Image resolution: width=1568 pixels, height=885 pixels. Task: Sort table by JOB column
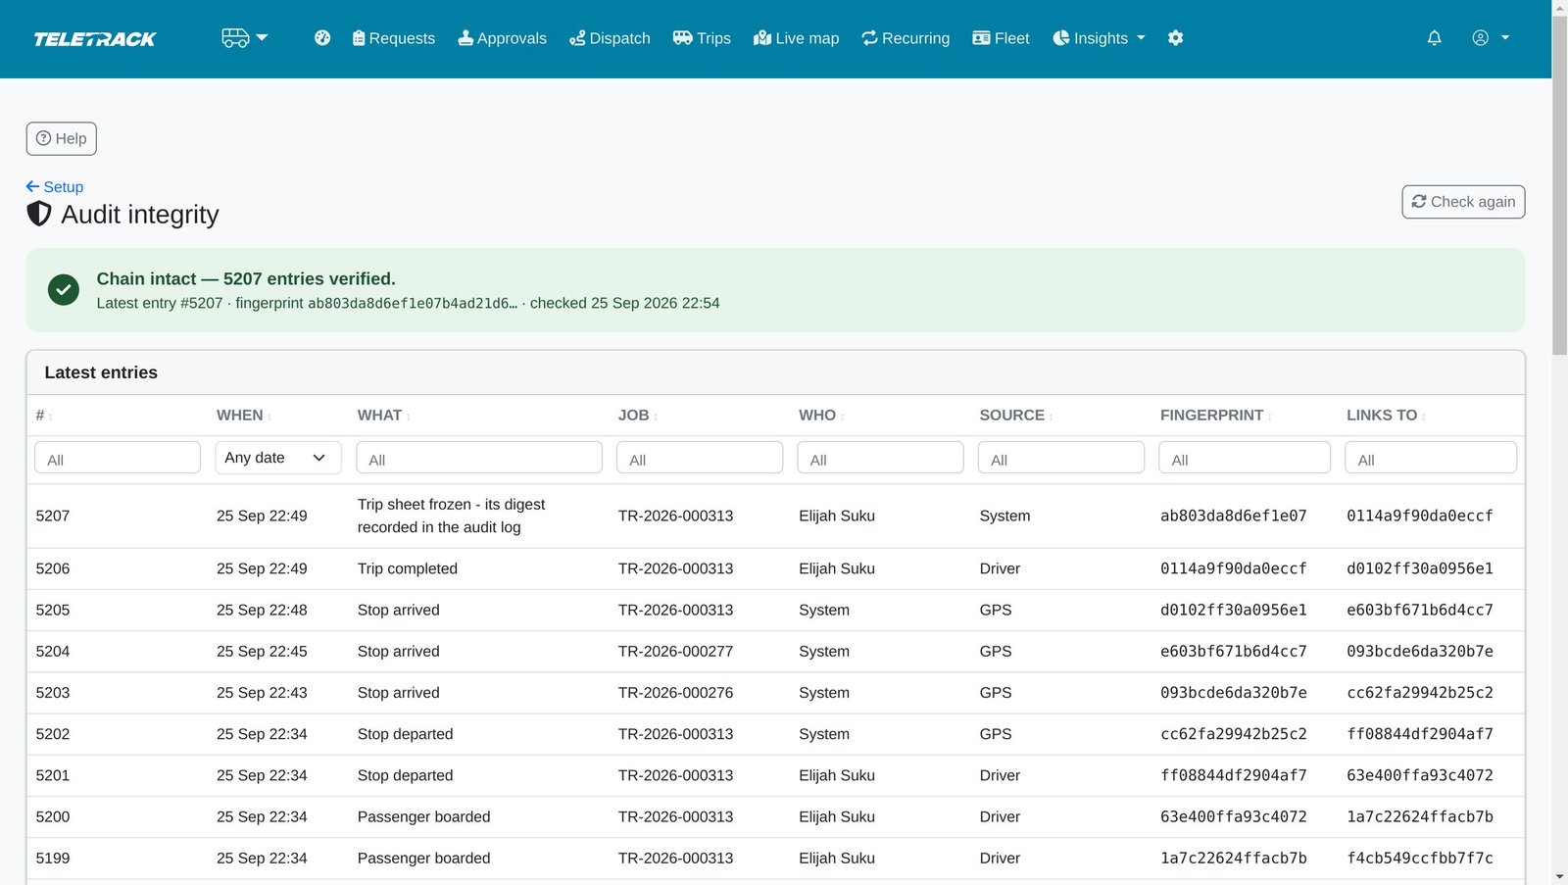coord(637,416)
